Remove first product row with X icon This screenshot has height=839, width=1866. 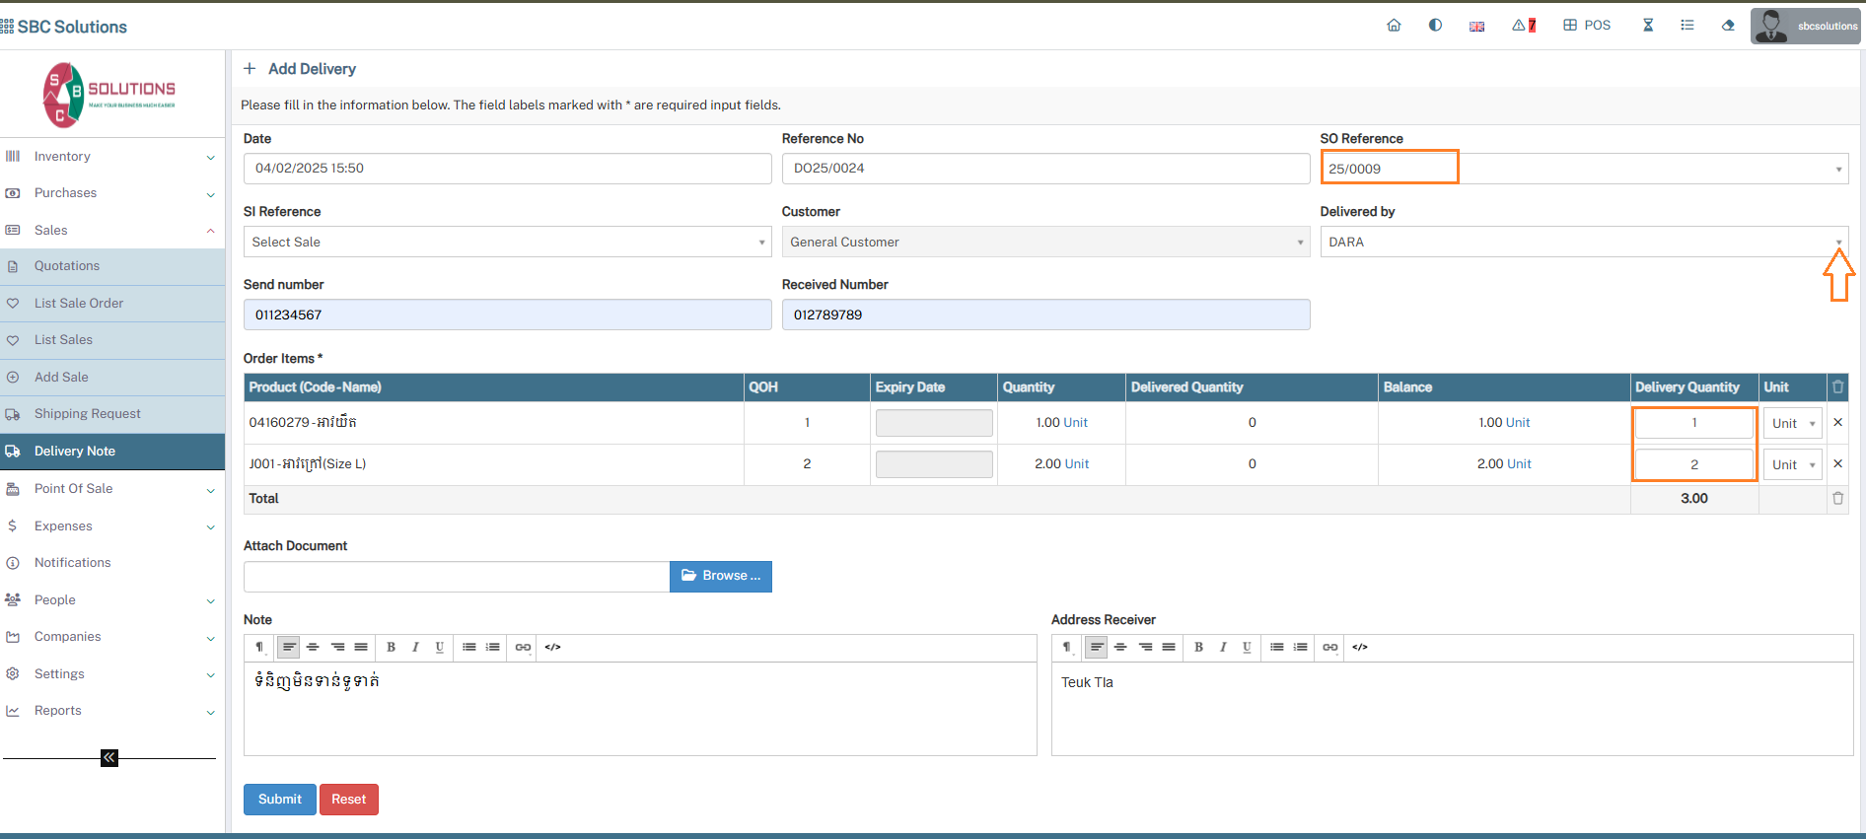click(x=1837, y=422)
